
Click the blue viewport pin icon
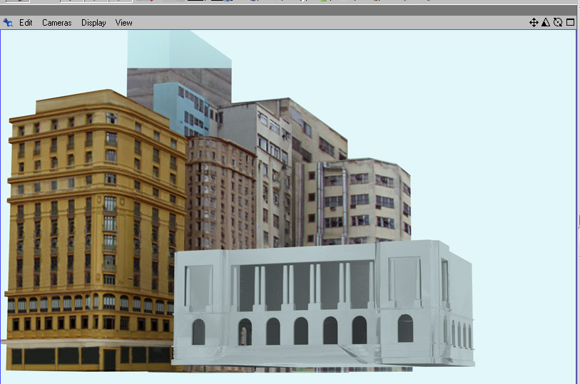[8, 23]
